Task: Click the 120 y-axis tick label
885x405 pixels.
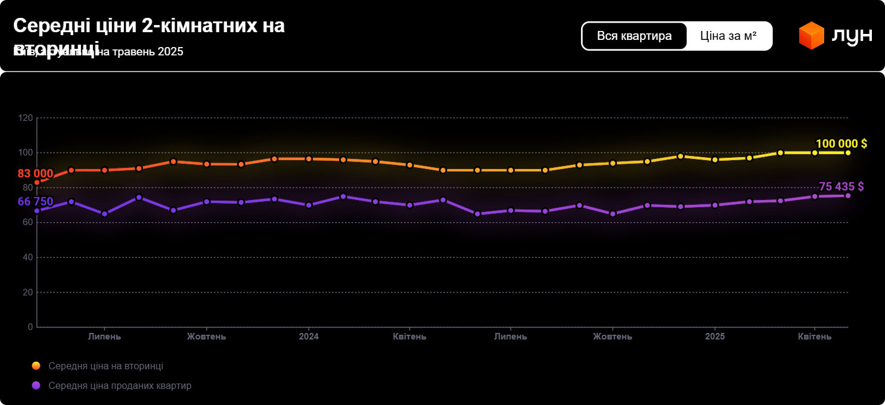Action: coord(26,118)
